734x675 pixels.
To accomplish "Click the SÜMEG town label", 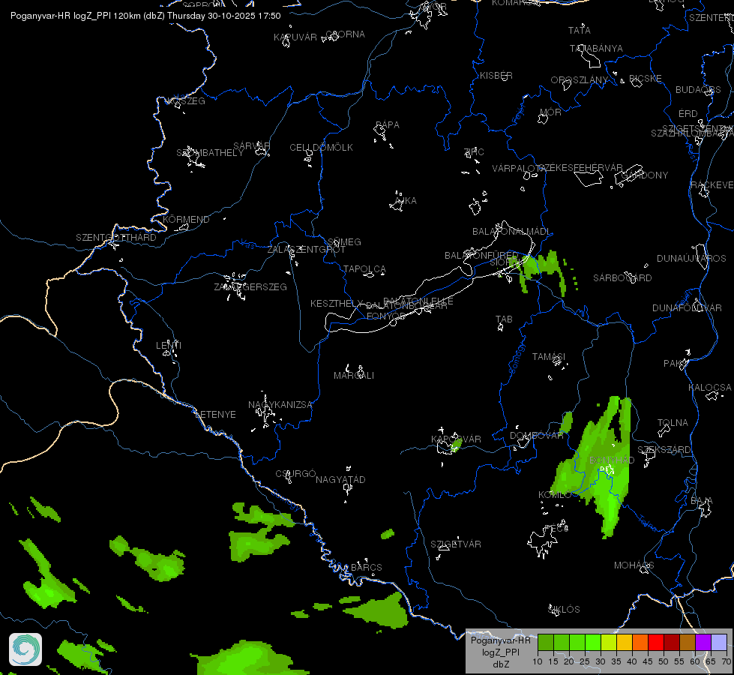I will pyautogui.click(x=345, y=242).
